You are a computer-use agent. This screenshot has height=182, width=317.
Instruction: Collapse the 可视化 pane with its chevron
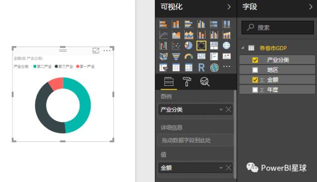(229, 7)
